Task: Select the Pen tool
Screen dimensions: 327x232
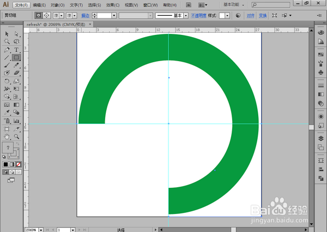Action: (x=7, y=50)
